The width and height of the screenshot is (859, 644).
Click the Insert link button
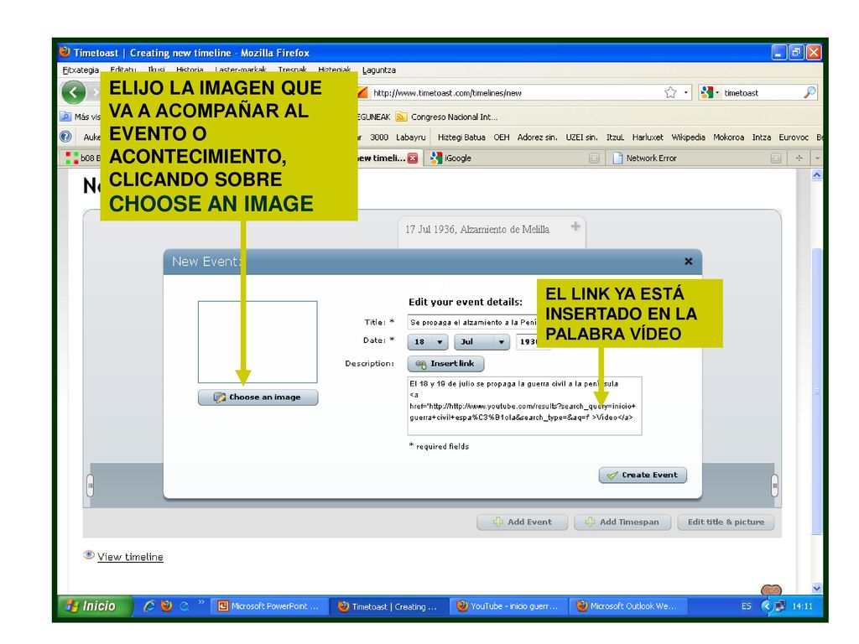point(445,364)
